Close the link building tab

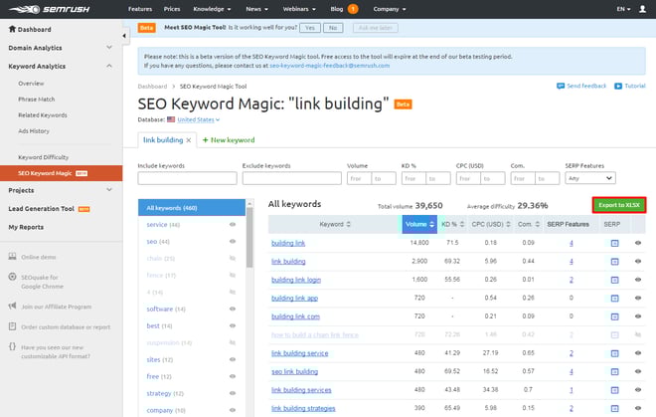(189, 140)
